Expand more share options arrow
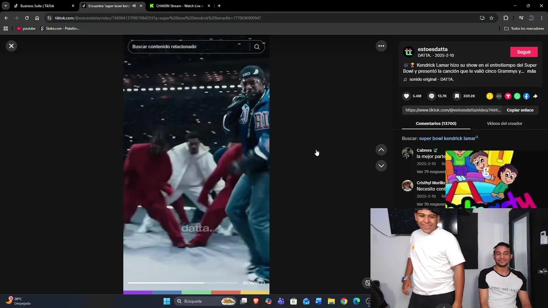 click(x=535, y=96)
